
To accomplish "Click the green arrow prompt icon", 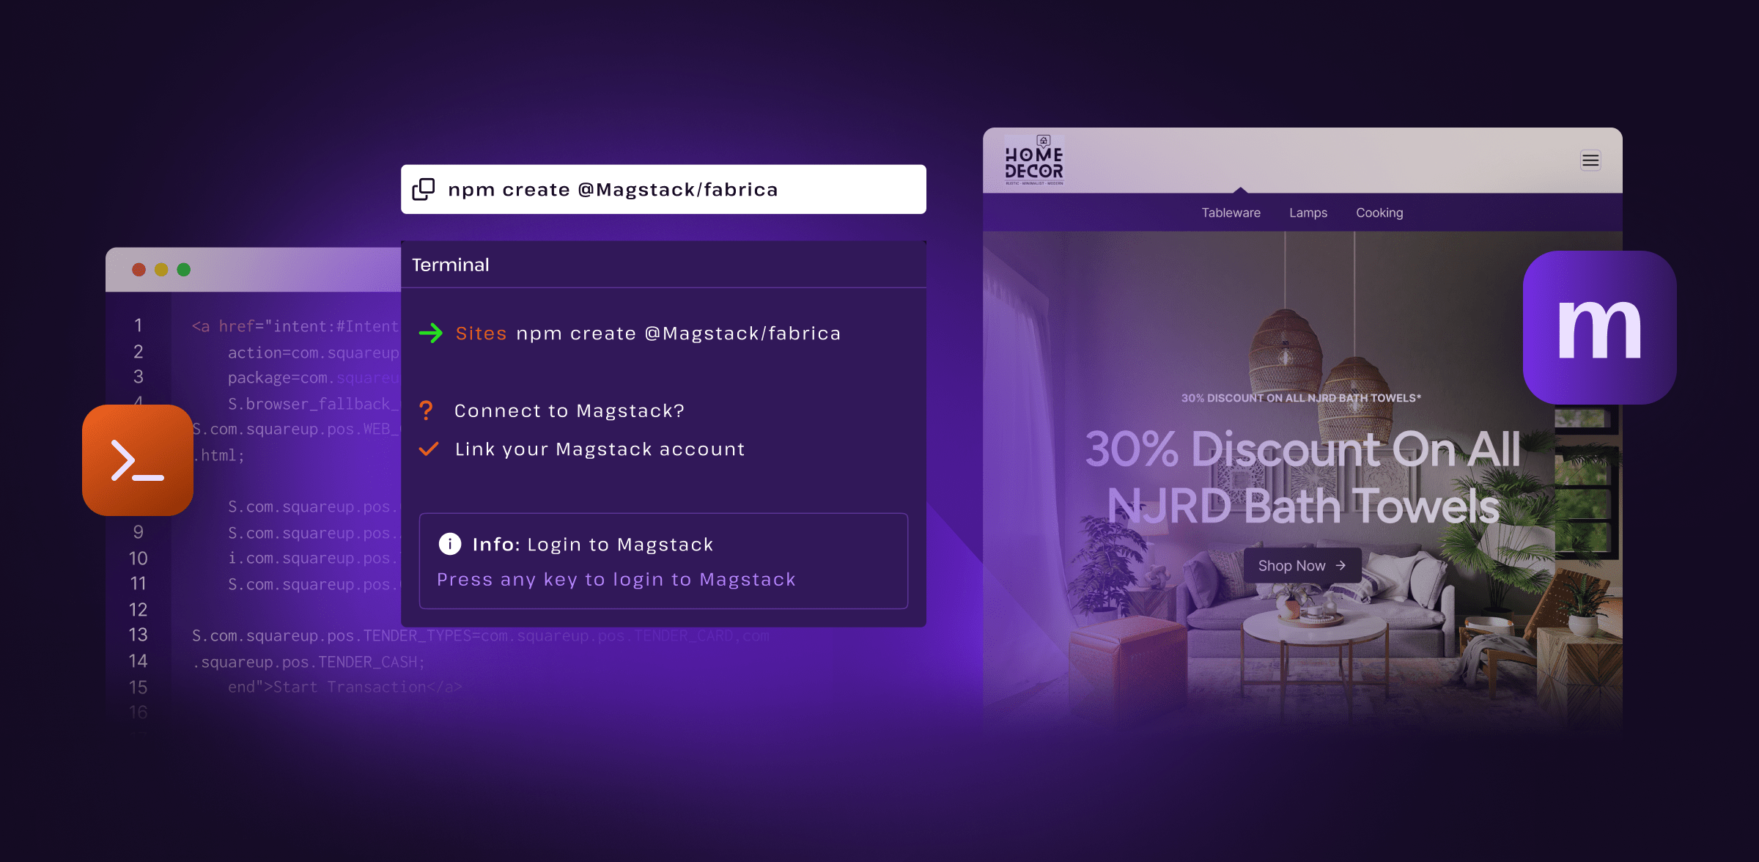I will pos(431,334).
